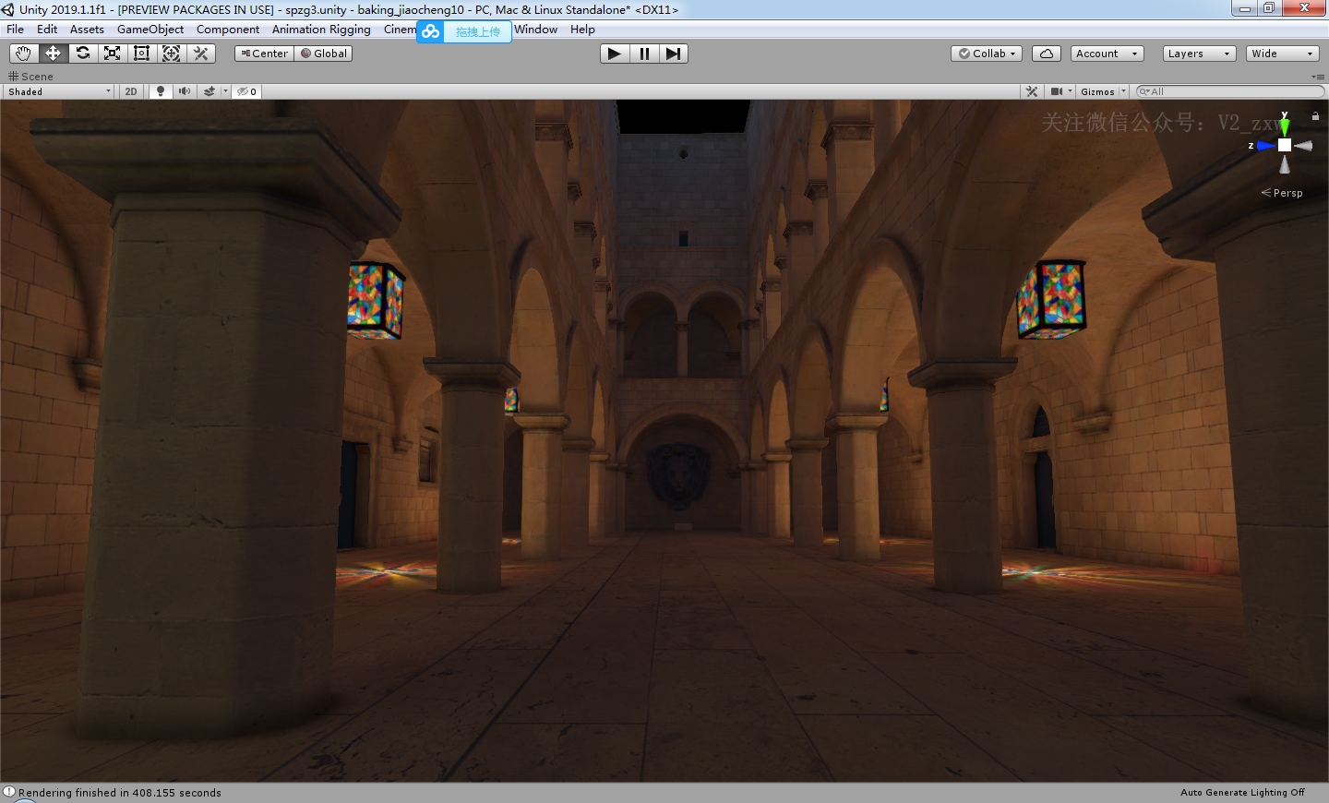Step one frame forward
Image resolution: width=1329 pixels, height=803 pixels.
pyautogui.click(x=674, y=54)
